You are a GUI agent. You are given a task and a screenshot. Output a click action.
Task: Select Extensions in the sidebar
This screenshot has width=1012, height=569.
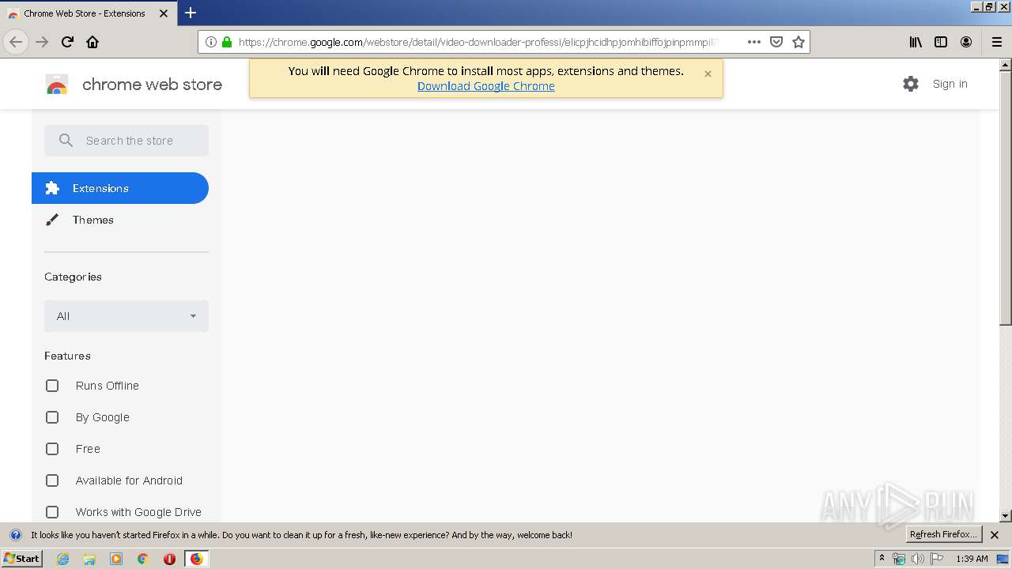coord(120,188)
